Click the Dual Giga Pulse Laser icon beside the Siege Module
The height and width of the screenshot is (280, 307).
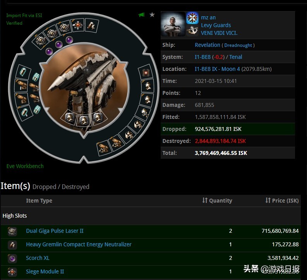click(64, 27)
